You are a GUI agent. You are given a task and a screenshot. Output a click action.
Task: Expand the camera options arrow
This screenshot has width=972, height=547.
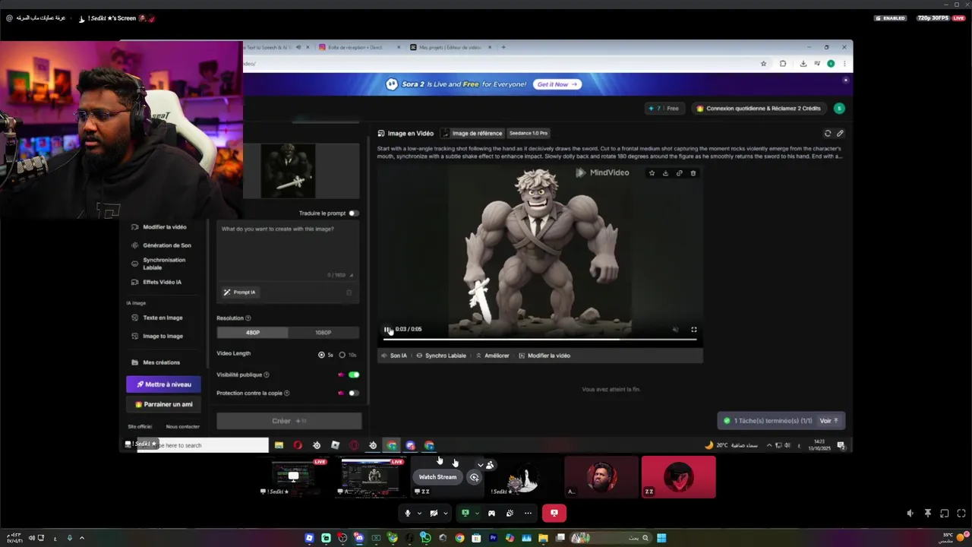point(445,514)
